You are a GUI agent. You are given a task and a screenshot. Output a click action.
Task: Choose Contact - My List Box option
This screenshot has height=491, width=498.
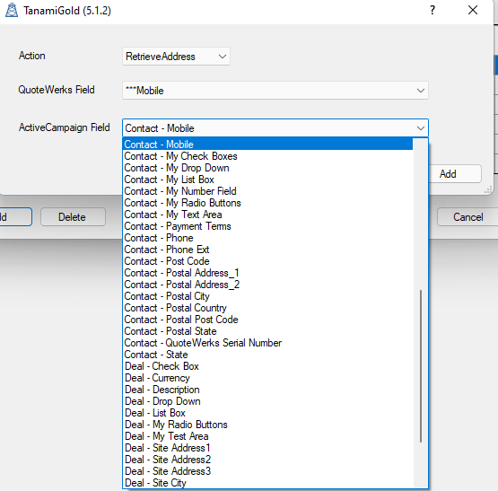268,180
